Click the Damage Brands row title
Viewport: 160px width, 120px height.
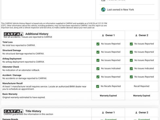tap(10, 119)
